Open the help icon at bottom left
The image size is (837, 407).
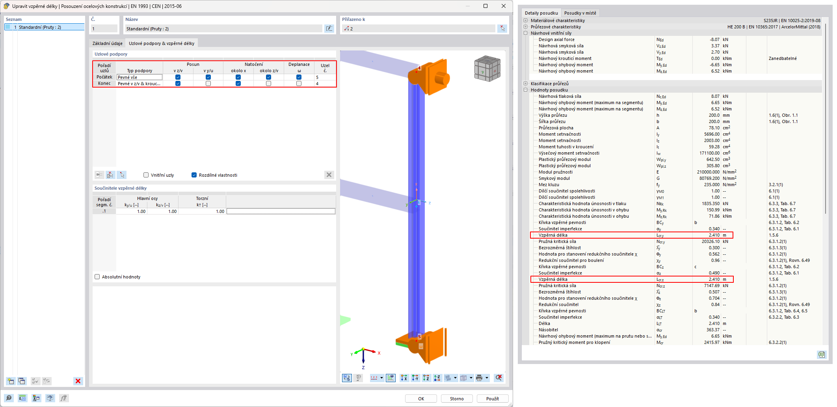click(9, 398)
